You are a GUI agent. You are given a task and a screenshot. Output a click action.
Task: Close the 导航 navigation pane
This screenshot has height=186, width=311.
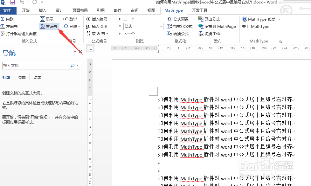point(80,52)
